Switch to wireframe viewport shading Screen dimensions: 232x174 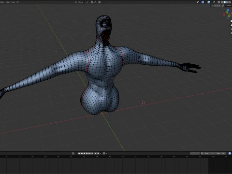tap(222, 2)
